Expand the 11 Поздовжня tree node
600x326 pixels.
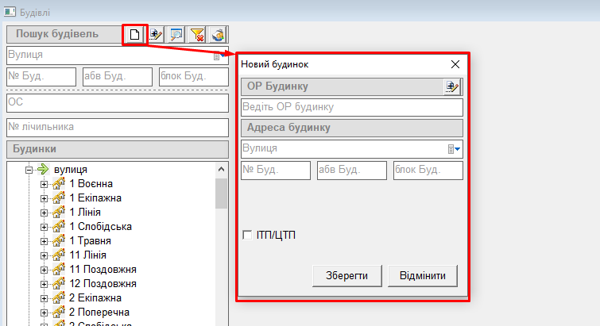[x=45, y=270]
